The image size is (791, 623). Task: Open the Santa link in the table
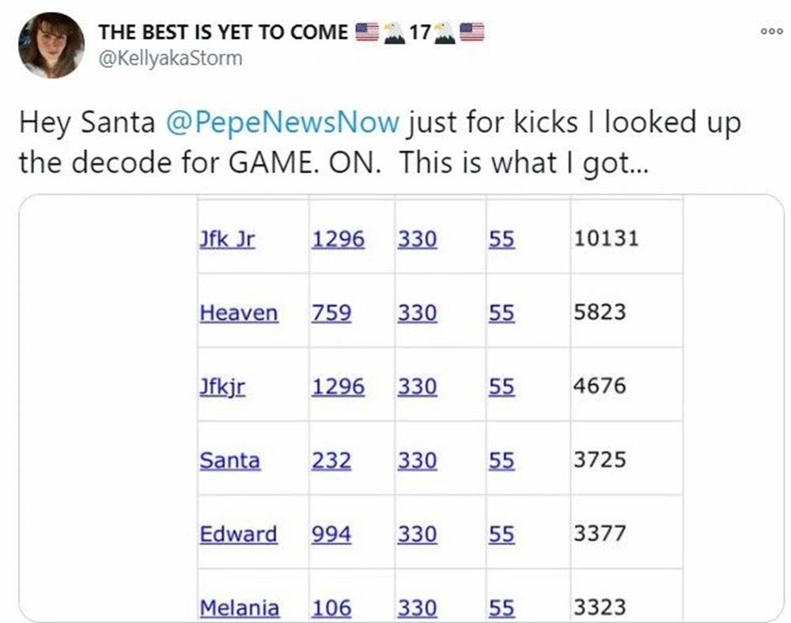pyautogui.click(x=229, y=460)
